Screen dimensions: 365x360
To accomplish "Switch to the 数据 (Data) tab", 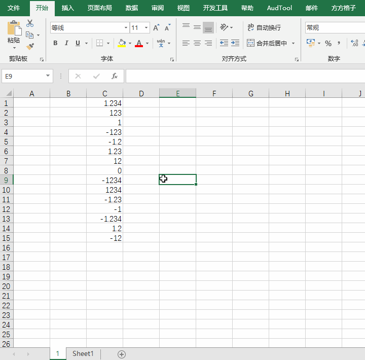I will 132,8.
